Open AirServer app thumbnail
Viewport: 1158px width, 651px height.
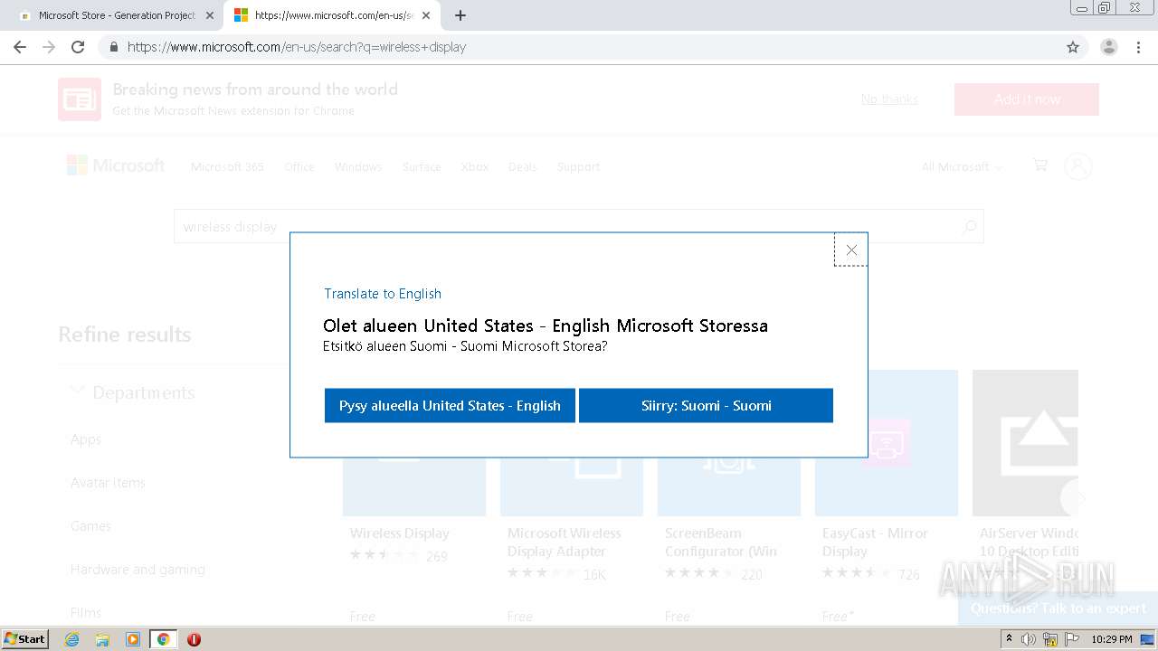pos(1025,443)
